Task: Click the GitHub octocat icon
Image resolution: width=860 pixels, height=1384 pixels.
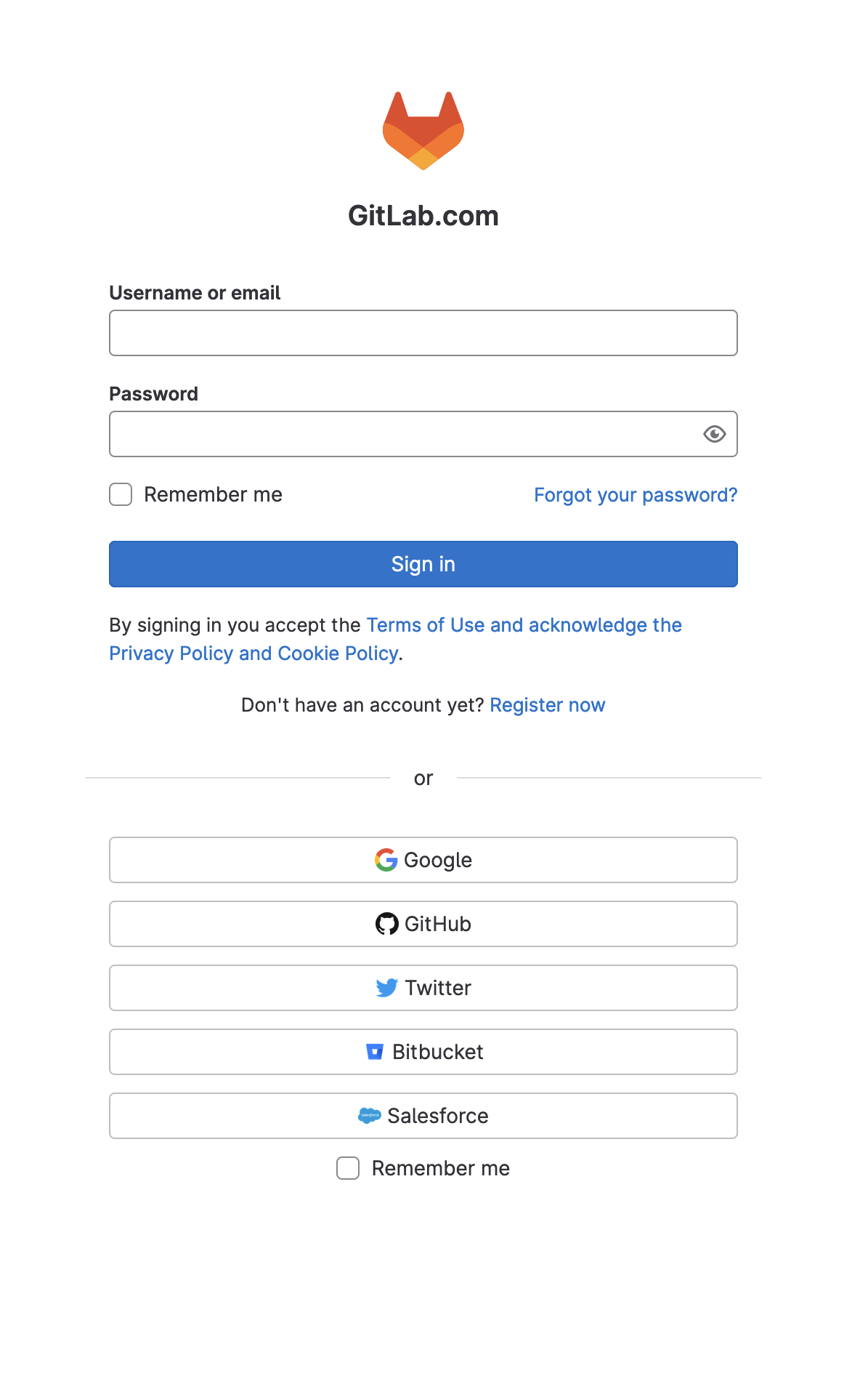Action: [387, 924]
